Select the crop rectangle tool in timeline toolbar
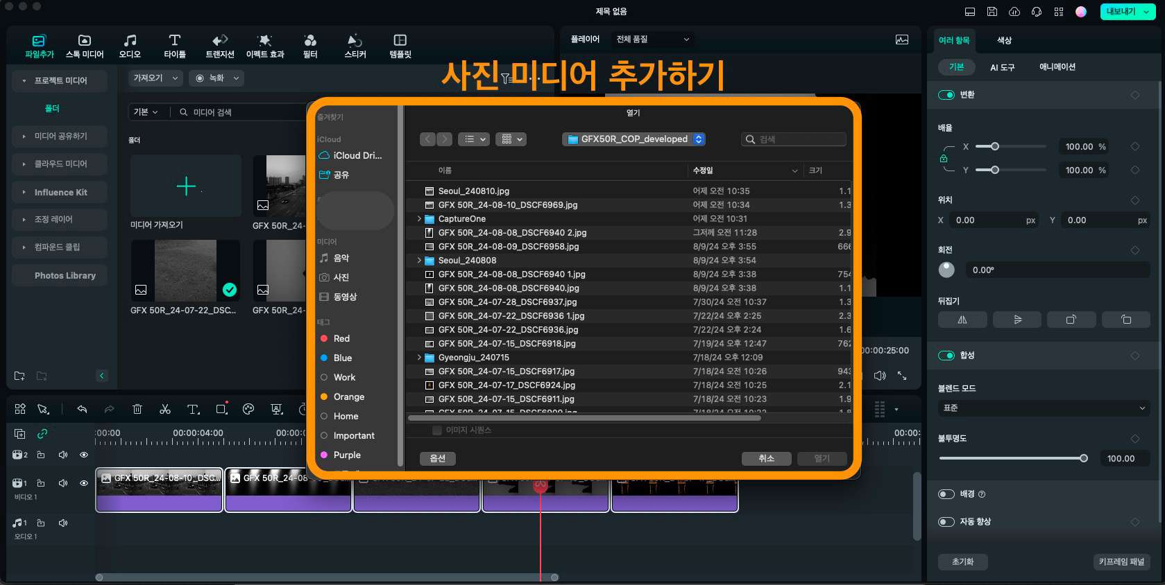 (221, 409)
